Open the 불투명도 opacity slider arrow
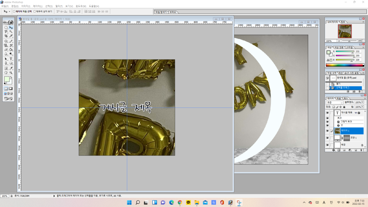This screenshot has width=368, height=207. (x=363, y=103)
